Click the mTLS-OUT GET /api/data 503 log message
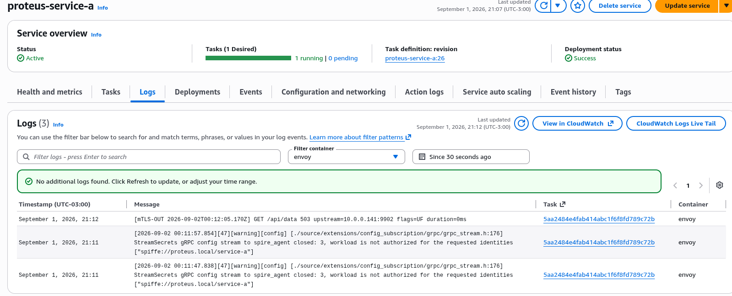The image size is (732, 296). click(x=300, y=219)
